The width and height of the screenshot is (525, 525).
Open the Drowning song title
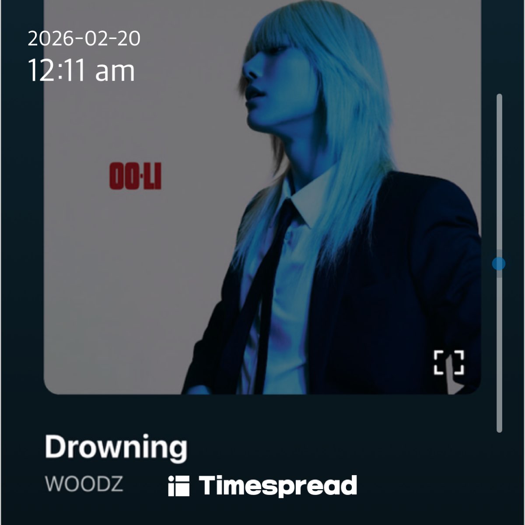click(116, 447)
